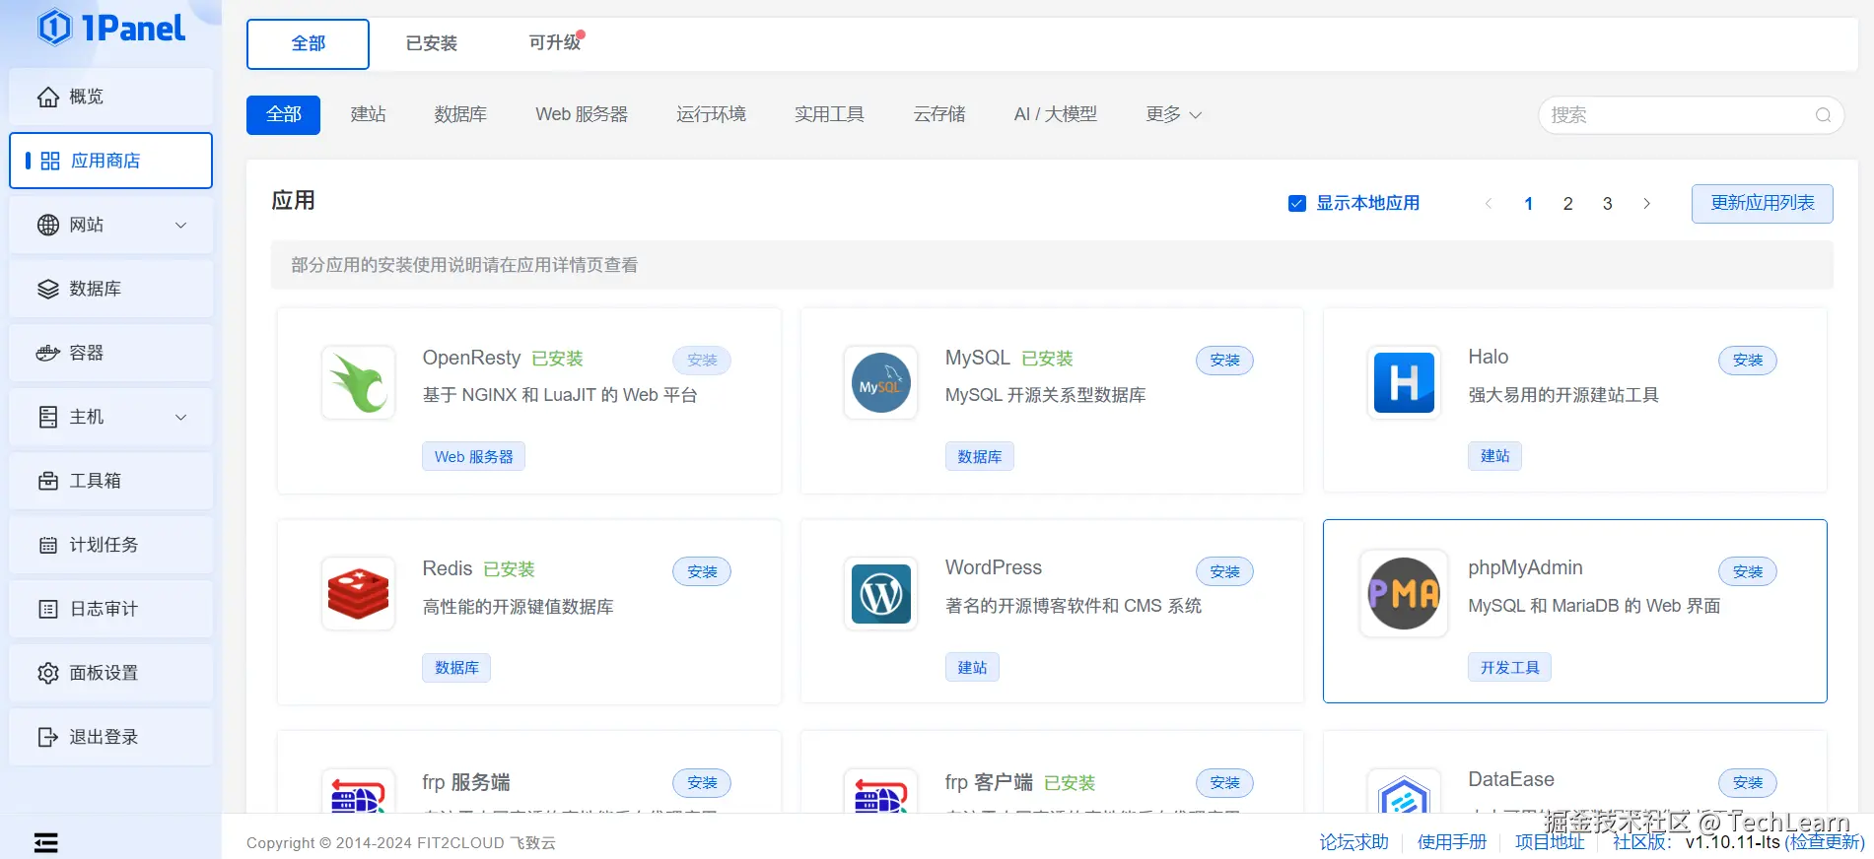This screenshot has width=1874, height=859.
Task: Install DataEase using its 安装 button
Action: click(x=1748, y=783)
